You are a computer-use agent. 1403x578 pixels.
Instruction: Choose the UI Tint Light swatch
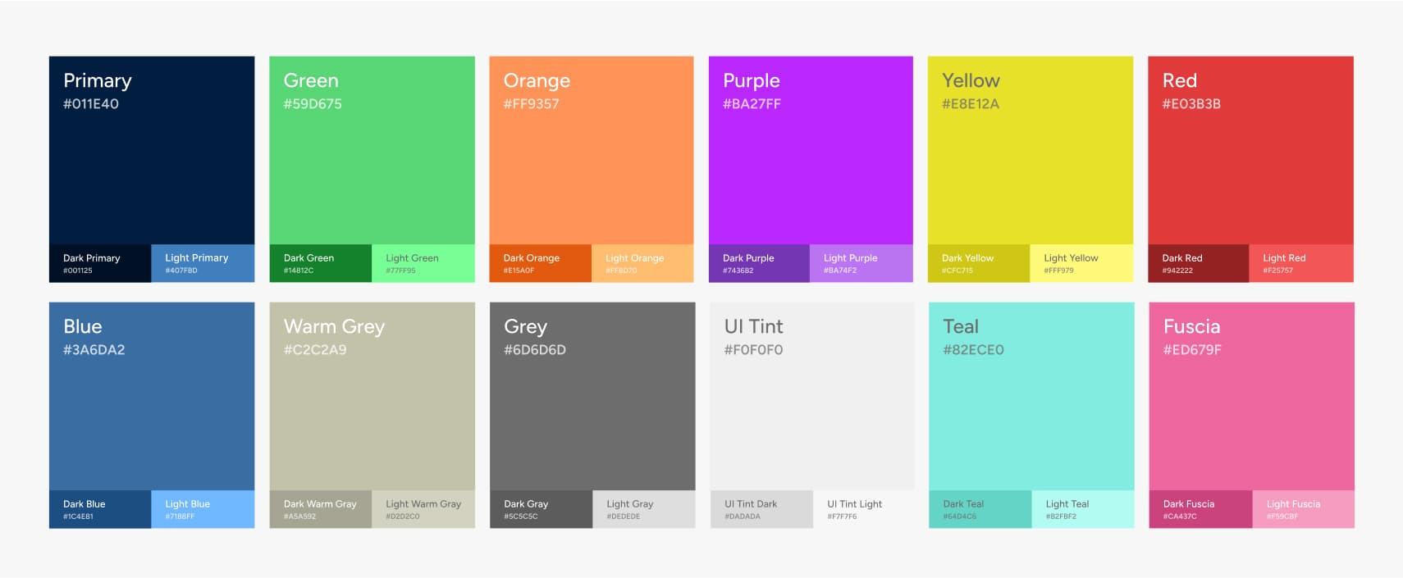pyautogui.click(x=864, y=509)
